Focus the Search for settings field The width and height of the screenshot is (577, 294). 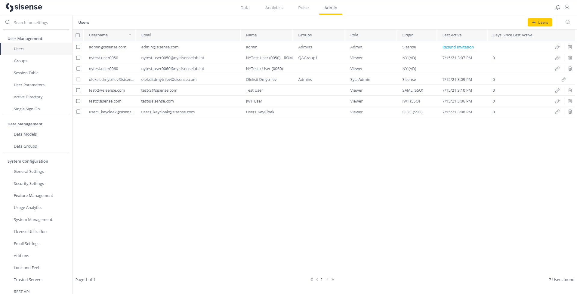(36, 23)
